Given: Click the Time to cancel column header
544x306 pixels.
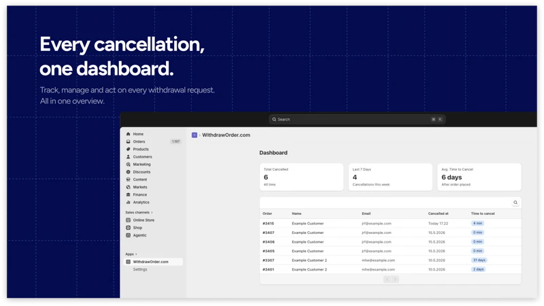Looking at the screenshot, I should (x=483, y=214).
